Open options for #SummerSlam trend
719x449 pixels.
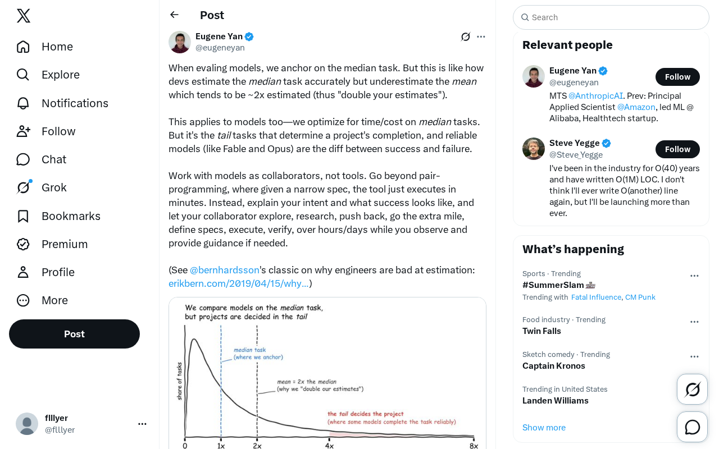click(694, 276)
